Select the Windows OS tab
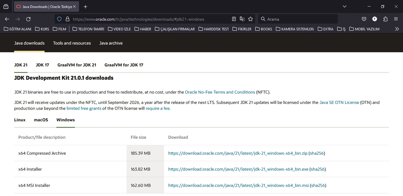This screenshot has height=196, width=403. [x=65, y=120]
